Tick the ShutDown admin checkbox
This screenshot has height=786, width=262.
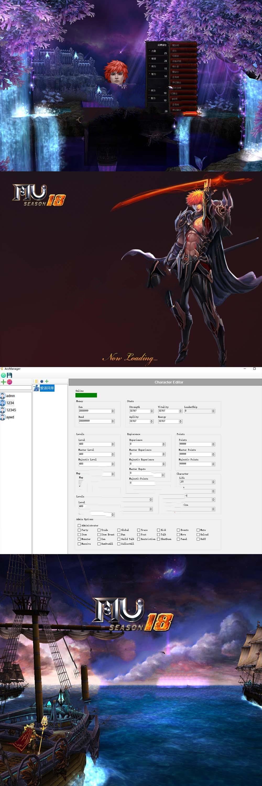point(159,539)
